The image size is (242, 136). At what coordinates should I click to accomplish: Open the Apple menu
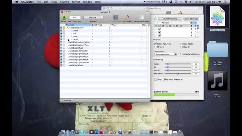coord(17,2)
